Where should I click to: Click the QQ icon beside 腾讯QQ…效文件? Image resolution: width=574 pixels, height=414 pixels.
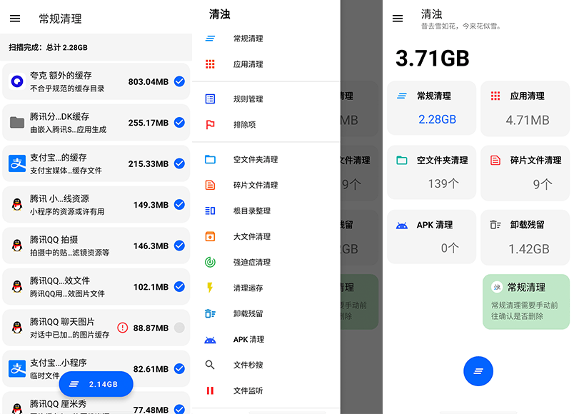point(17,286)
